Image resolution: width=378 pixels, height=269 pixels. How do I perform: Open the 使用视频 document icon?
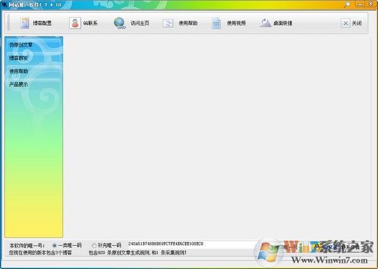point(216,23)
